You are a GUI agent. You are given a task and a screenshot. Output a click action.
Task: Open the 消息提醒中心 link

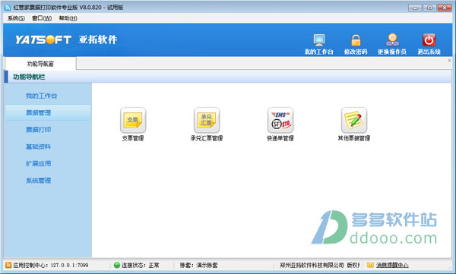click(392, 265)
